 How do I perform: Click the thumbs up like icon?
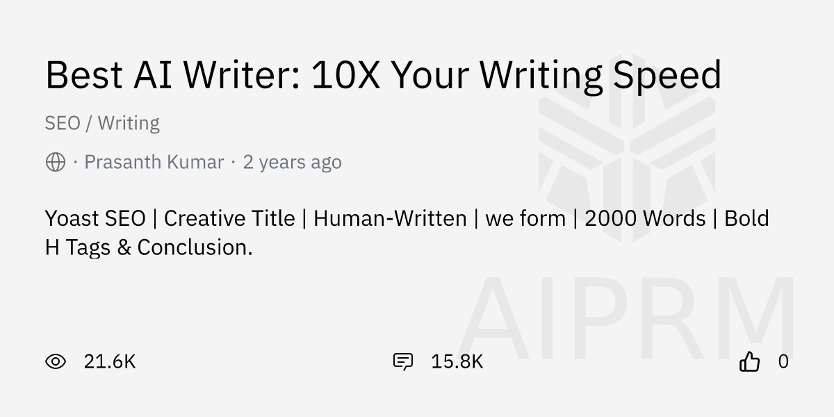[749, 361]
